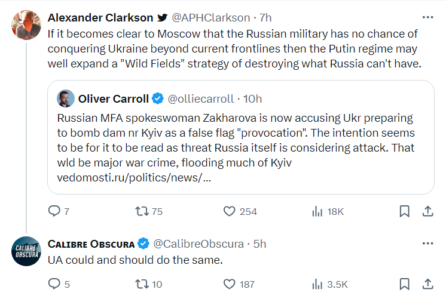Image resolution: width=446 pixels, height=299 pixels.
Task: View analytics for the 3.5K views tweet
Action: pyautogui.click(x=317, y=284)
